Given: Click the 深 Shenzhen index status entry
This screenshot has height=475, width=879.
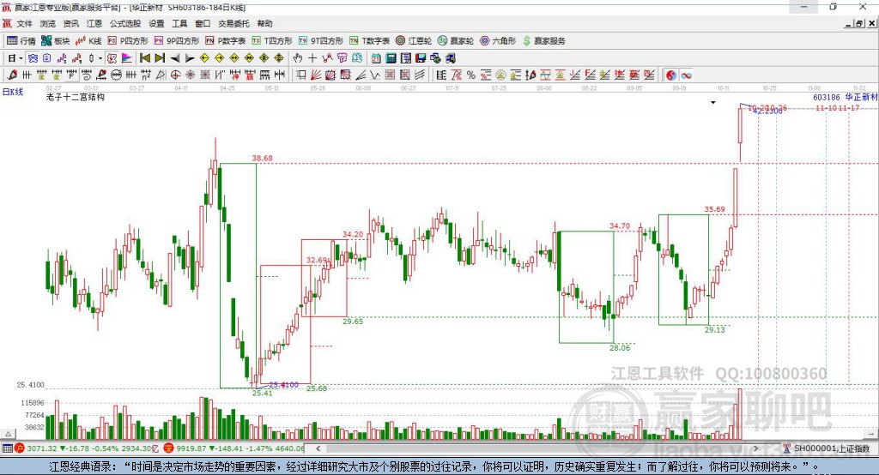Looking at the screenshot, I should (x=233, y=448).
